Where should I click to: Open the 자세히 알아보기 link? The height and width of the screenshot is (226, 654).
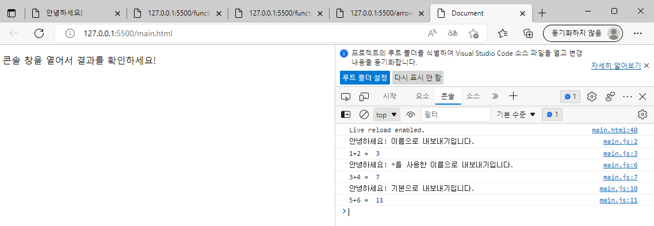[x=615, y=66]
